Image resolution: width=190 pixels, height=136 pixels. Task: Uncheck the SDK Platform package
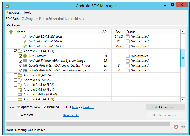[21, 56]
